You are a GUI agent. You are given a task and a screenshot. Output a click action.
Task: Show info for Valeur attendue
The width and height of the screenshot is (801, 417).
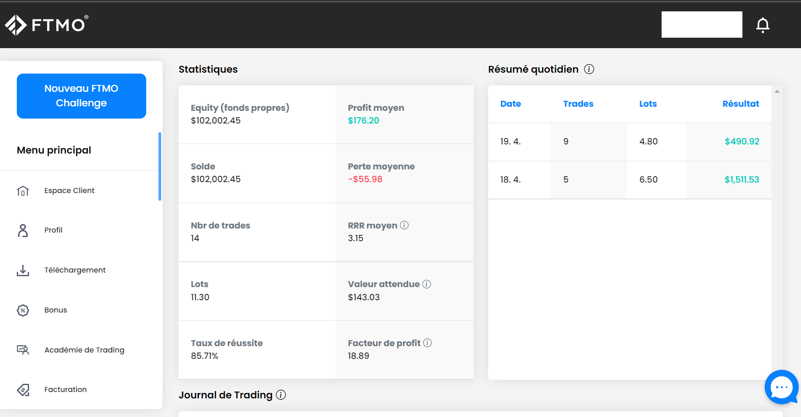426,284
